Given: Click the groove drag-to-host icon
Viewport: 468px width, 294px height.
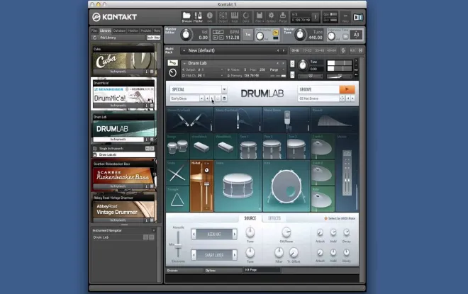Looking at the screenshot, I should (x=342, y=98).
